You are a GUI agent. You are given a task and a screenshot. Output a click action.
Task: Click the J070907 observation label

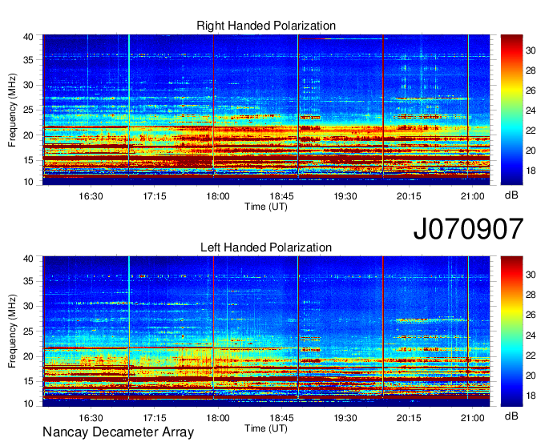(468, 229)
